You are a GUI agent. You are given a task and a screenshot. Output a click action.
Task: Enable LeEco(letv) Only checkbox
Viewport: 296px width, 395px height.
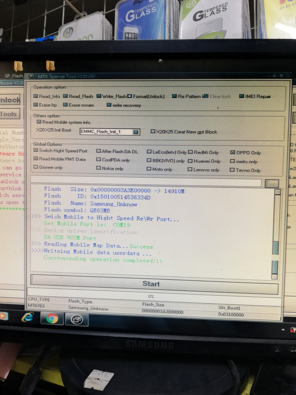pyautogui.click(x=149, y=152)
